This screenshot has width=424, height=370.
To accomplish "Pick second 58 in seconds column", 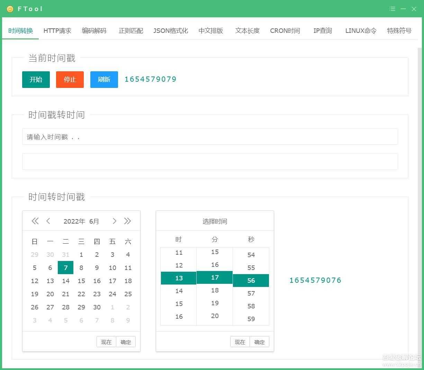I will pyautogui.click(x=251, y=306).
